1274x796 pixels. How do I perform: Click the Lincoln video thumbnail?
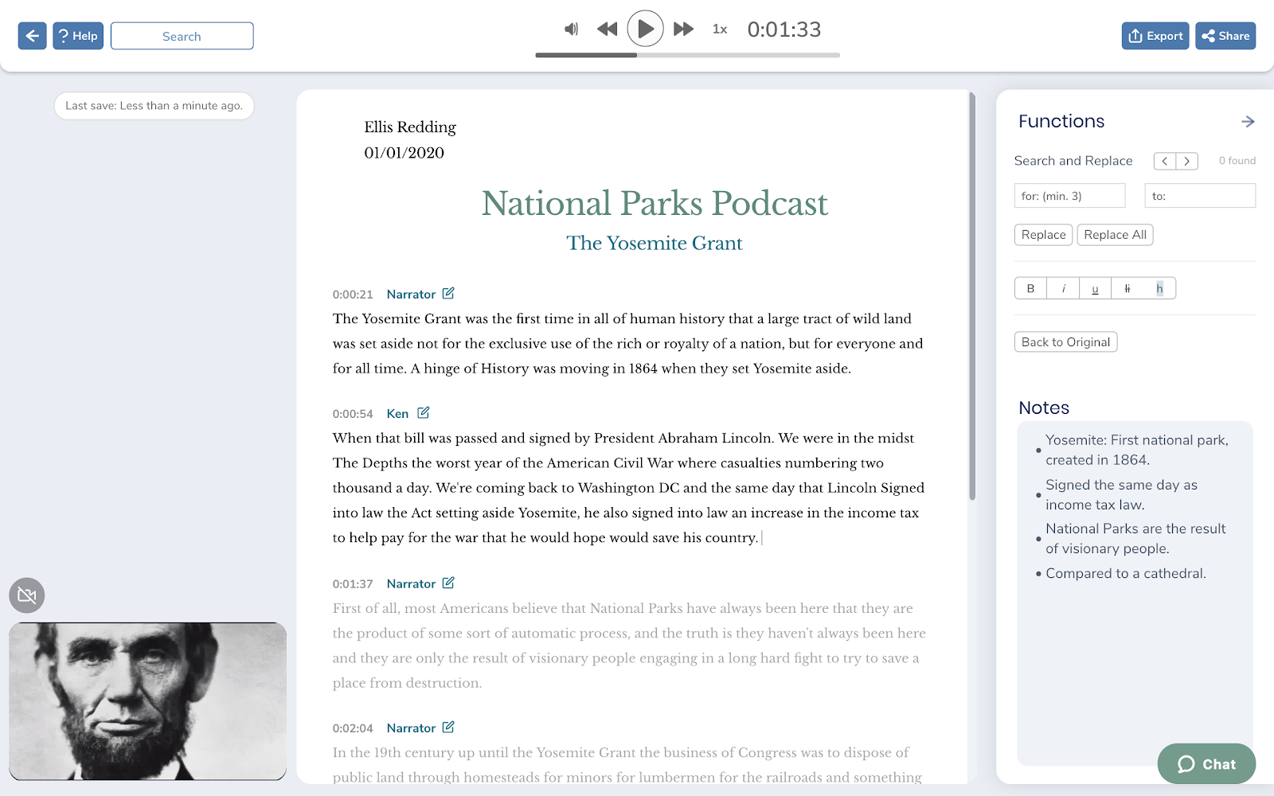(x=147, y=701)
